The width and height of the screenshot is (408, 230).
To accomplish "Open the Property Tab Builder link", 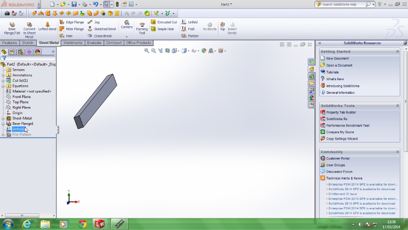I will 341,112.
